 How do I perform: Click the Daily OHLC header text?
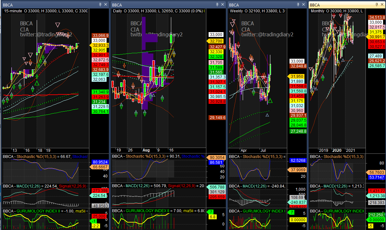(x=159, y=11)
